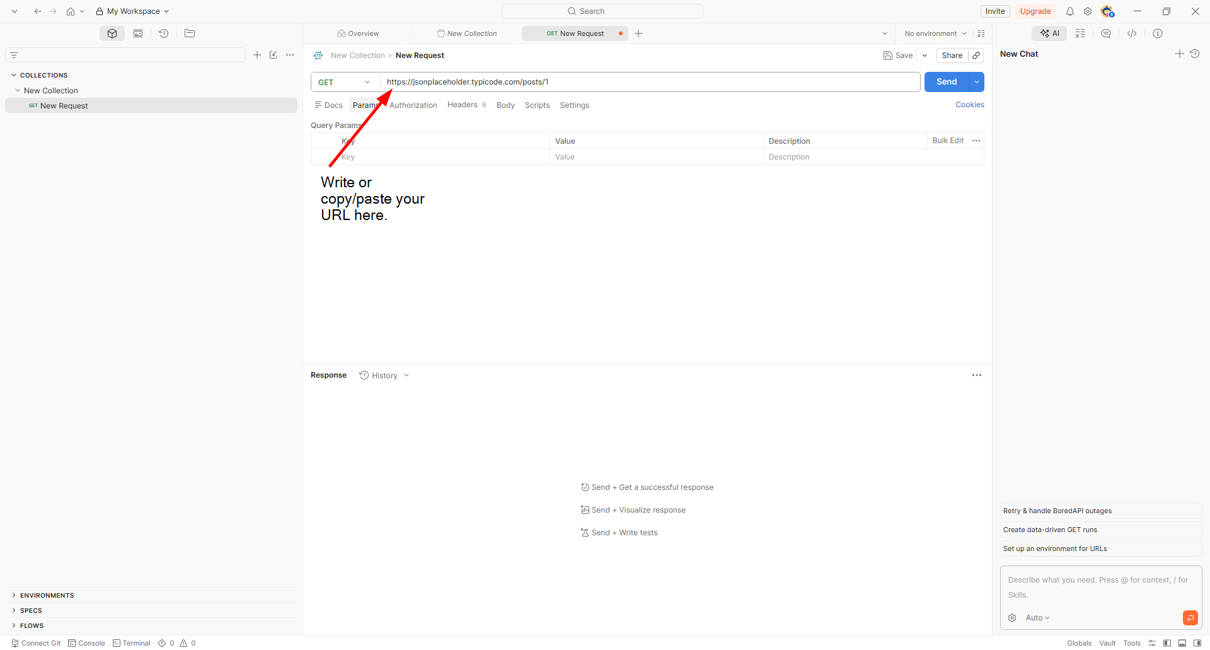Click 'Set up an environment for URLs' suggestion
This screenshot has height=650, width=1210.
point(1101,548)
